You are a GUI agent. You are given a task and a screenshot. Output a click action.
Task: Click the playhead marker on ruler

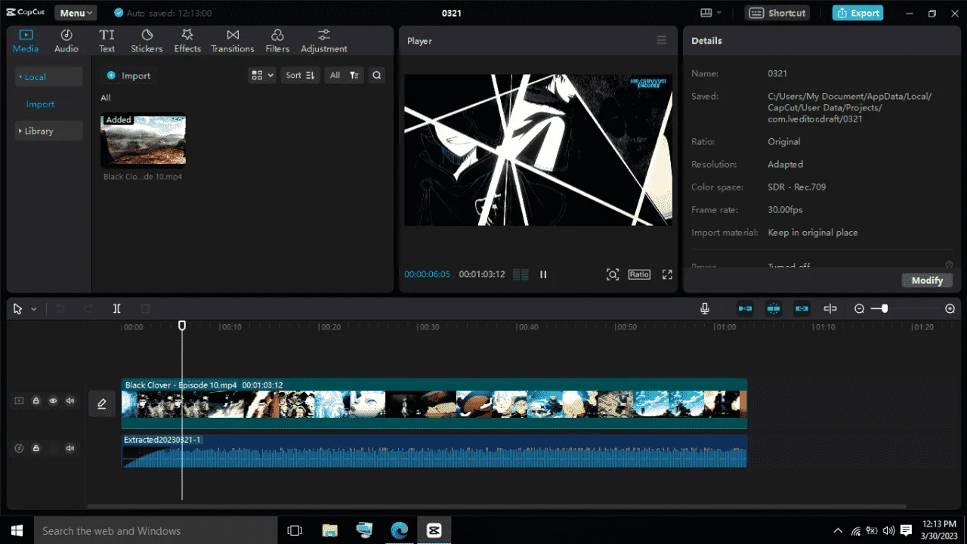point(182,326)
